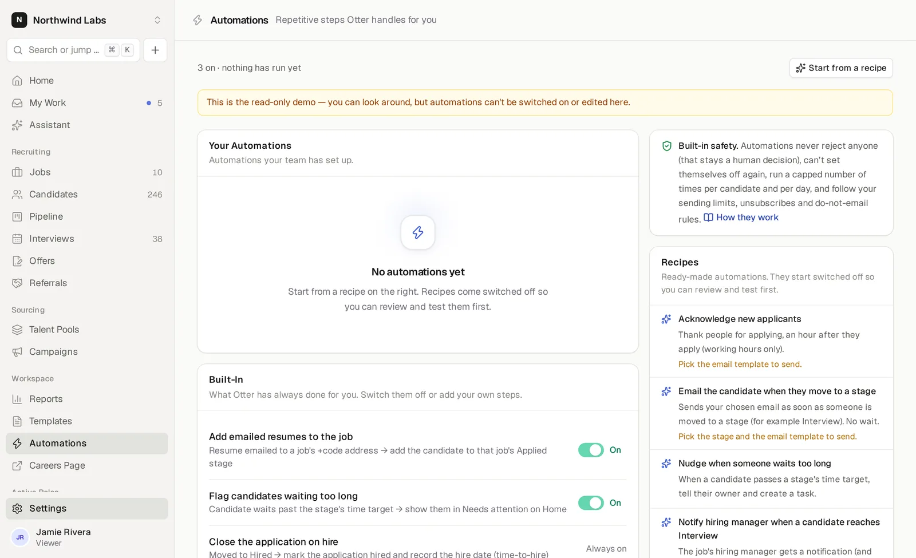The width and height of the screenshot is (916, 558).
Task: Open the How they work link
Action: (x=741, y=217)
